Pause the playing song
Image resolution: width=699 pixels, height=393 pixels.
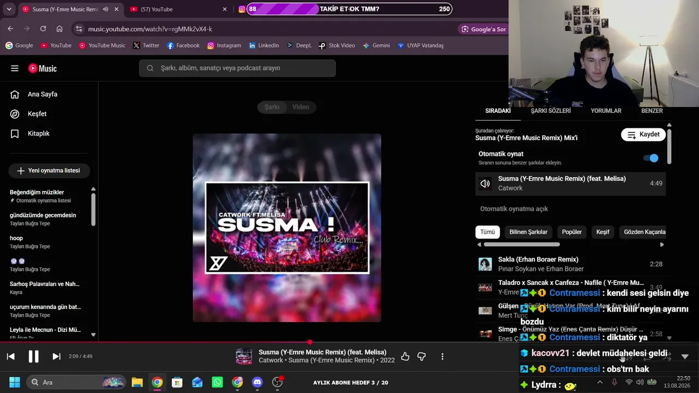pyautogui.click(x=33, y=356)
